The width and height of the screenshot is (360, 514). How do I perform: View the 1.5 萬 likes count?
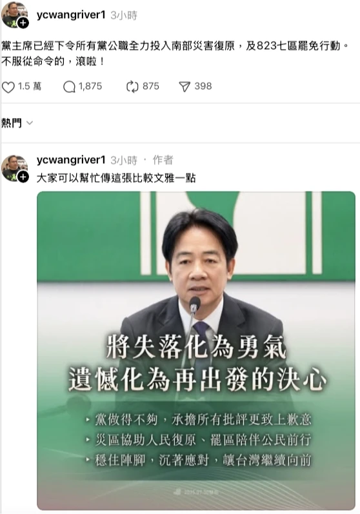pyautogui.click(x=30, y=86)
